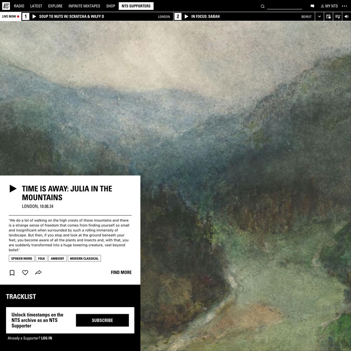Click the search magnifier icon

coord(263,6)
